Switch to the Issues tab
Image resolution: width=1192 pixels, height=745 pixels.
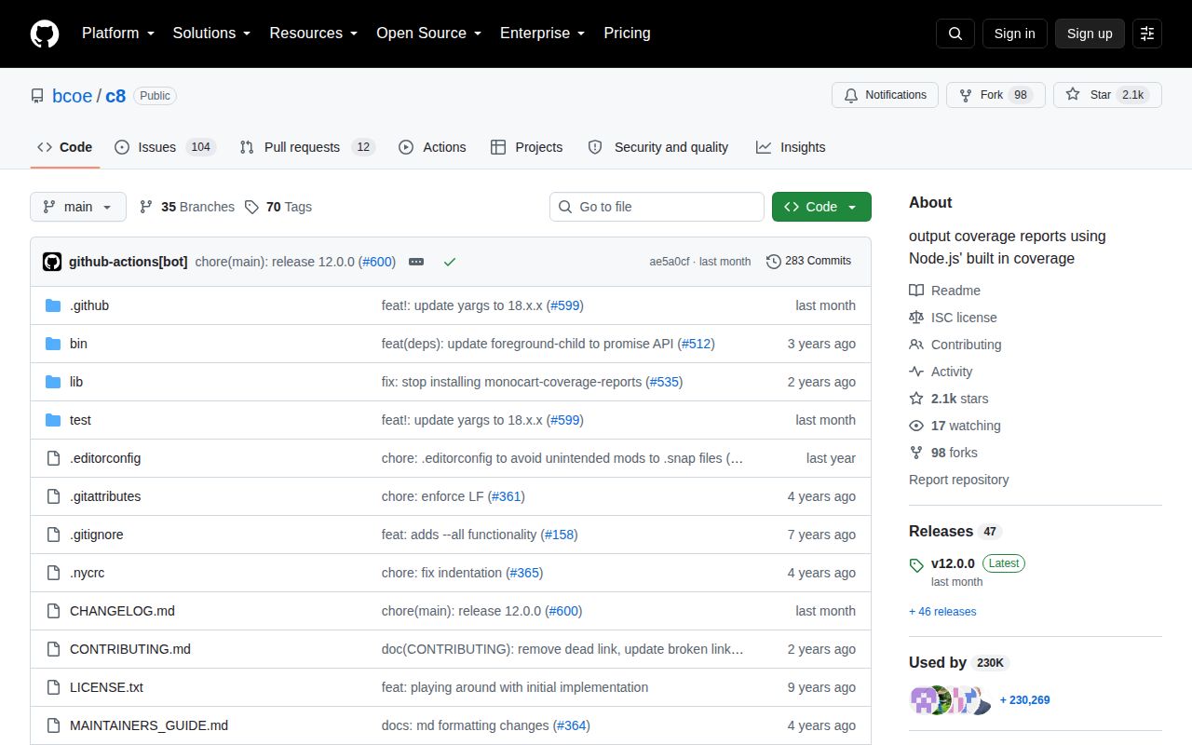point(165,147)
